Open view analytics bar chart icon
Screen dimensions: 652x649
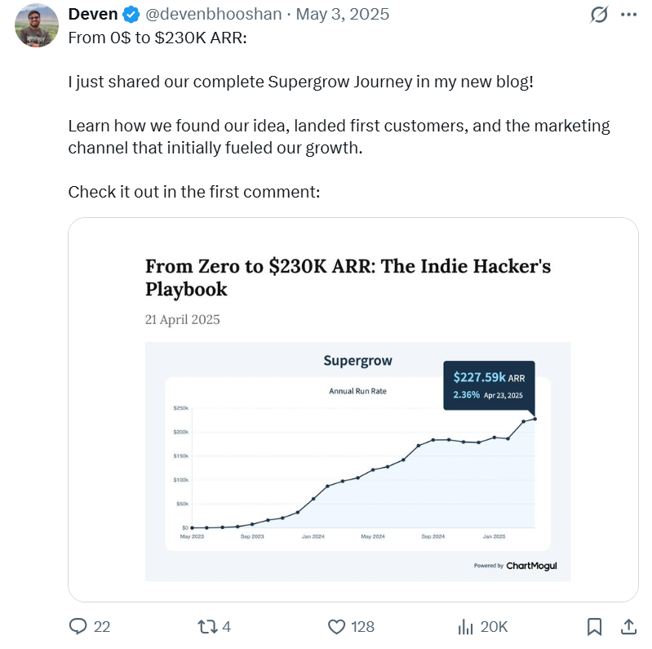466,626
